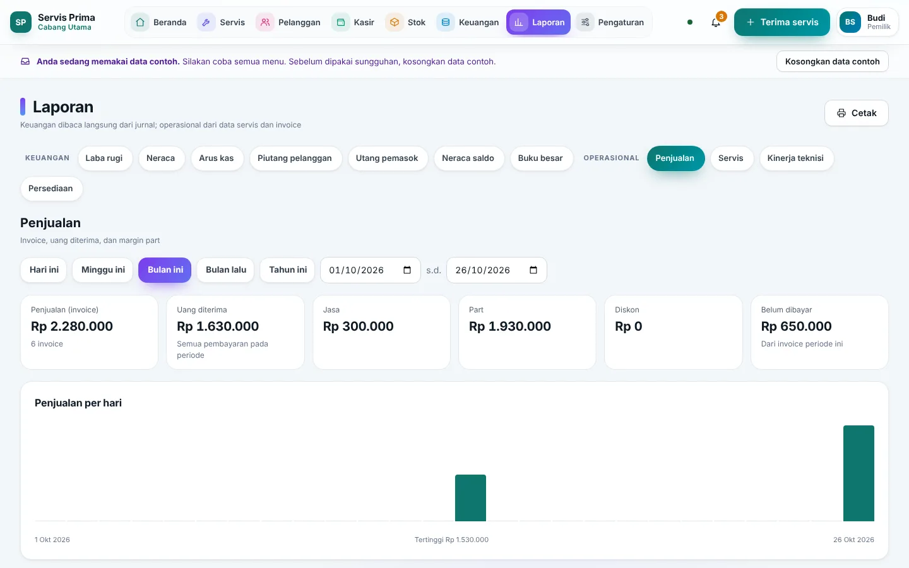Click the Keuangan database icon

point(446,22)
